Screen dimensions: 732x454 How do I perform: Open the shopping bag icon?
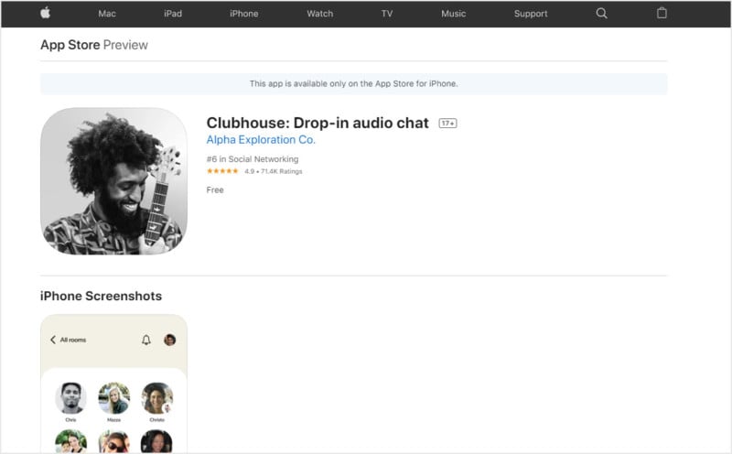click(x=662, y=13)
